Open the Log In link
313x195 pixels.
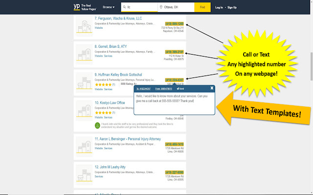[219, 8]
